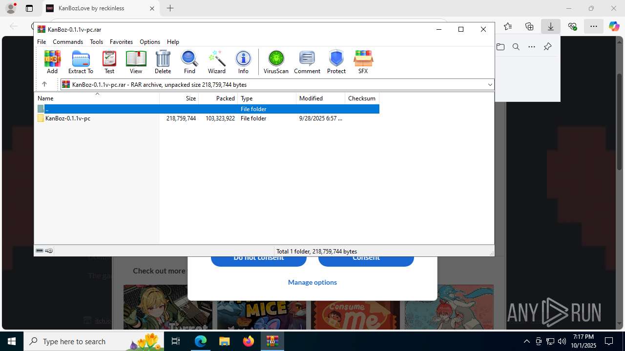Go up one folder with arrow icon
625x351 pixels.
click(x=44, y=84)
